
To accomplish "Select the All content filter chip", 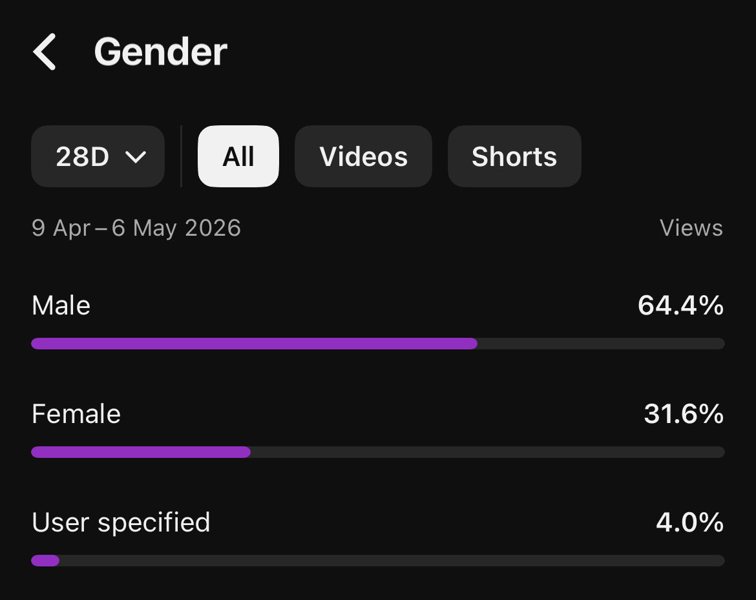I will tap(238, 156).
